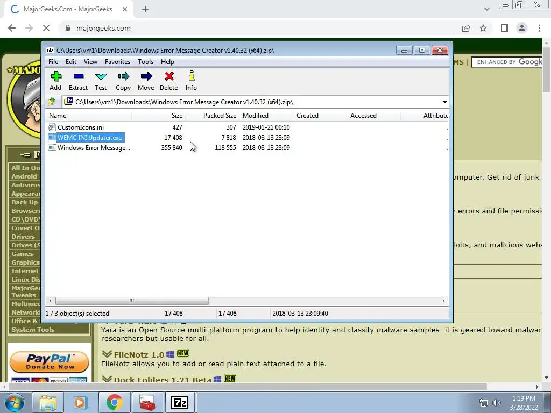This screenshot has height=413, width=551.
Task: Open File Explorer from the taskbar
Action: (x=48, y=402)
